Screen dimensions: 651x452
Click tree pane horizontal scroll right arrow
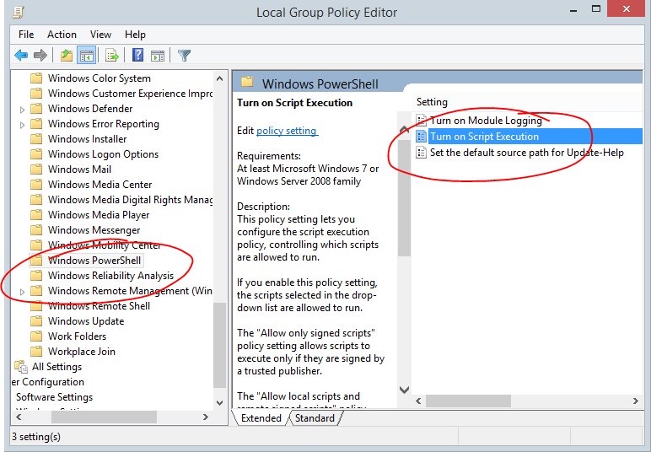coord(206,417)
